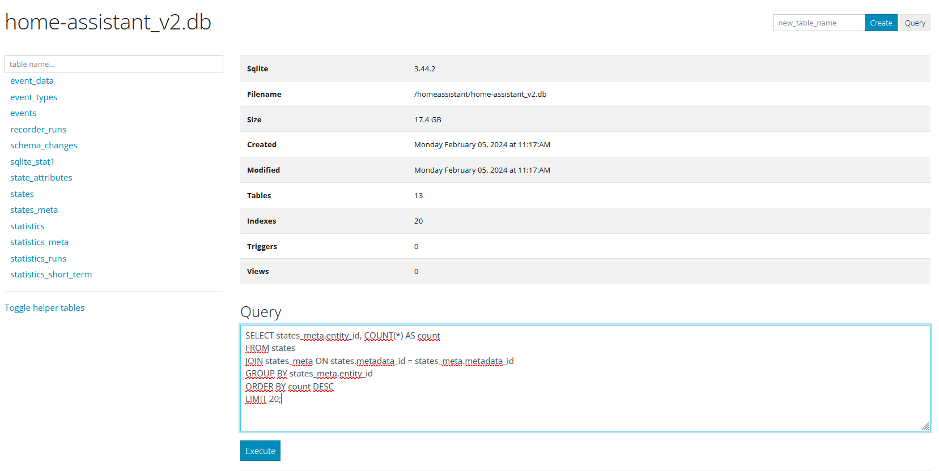The image size is (939, 471).
Task: Click the Triggers row label
Action: pos(262,246)
